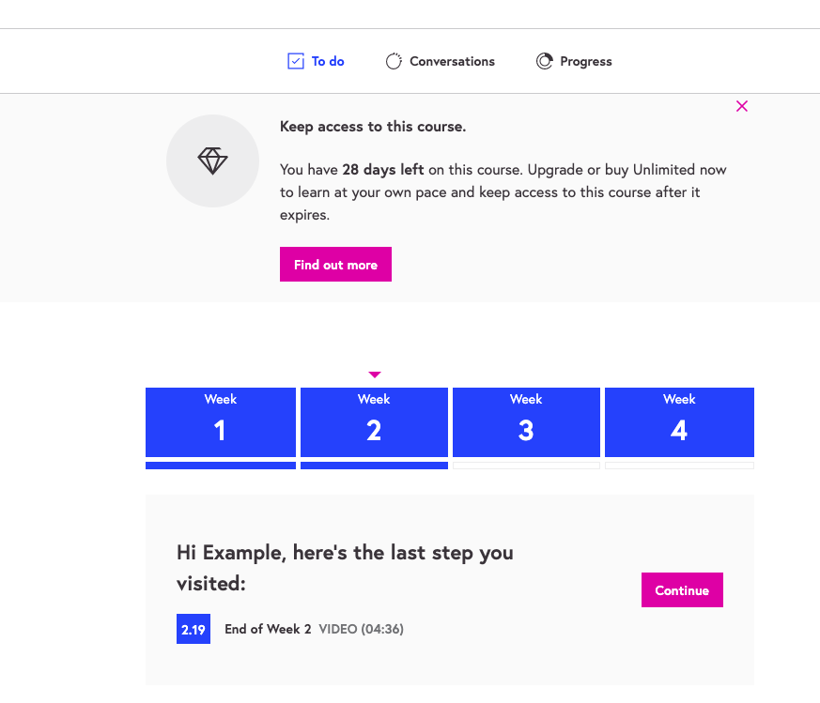Select the Week 3 tile
This screenshot has width=820, height=703.
point(526,422)
